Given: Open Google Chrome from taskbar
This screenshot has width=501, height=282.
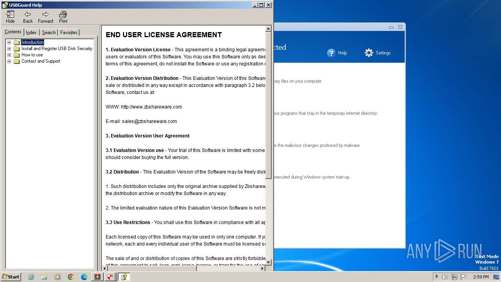Looking at the screenshot, I should pos(71,277).
